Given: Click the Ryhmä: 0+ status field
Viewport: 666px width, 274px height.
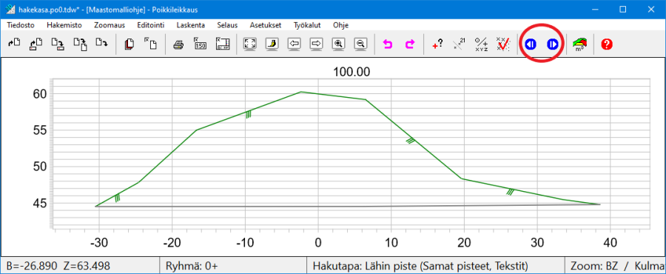Looking at the screenshot, I should (233, 267).
